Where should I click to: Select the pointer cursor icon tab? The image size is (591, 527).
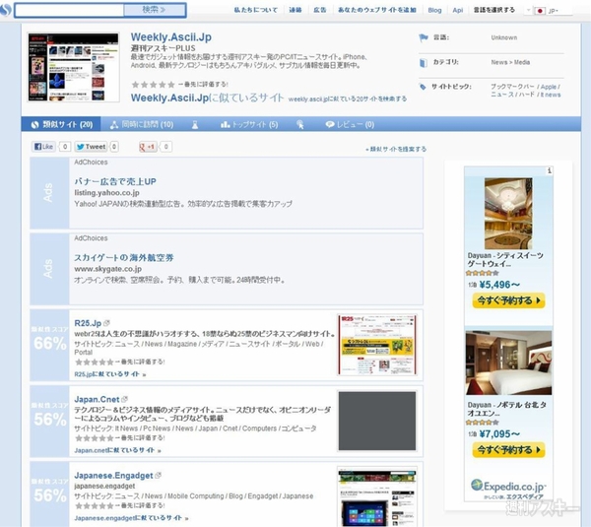[x=300, y=124]
